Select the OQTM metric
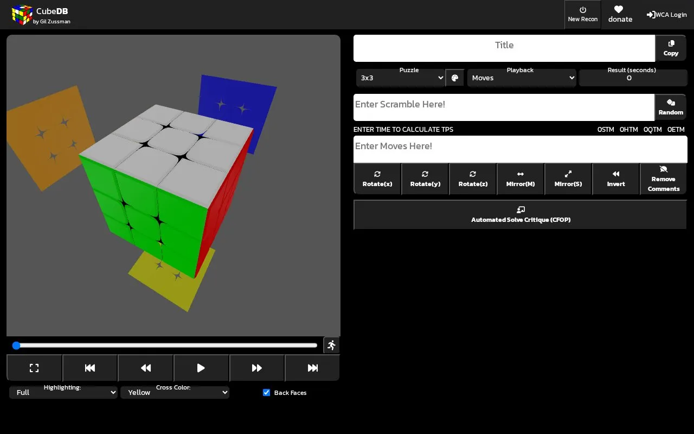Screen dimensions: 694x434 click(x=652, y=130)
